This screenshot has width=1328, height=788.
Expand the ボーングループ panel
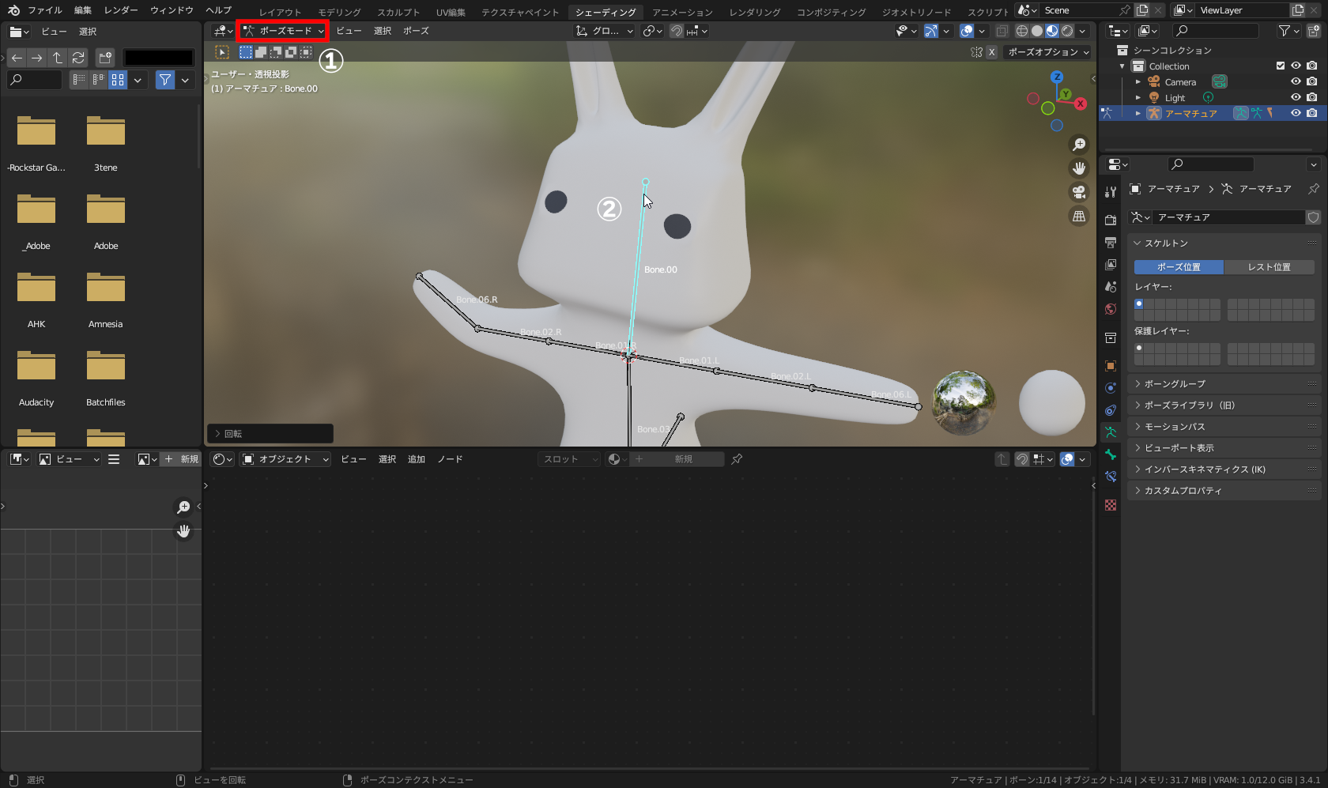coord(1224,384)
